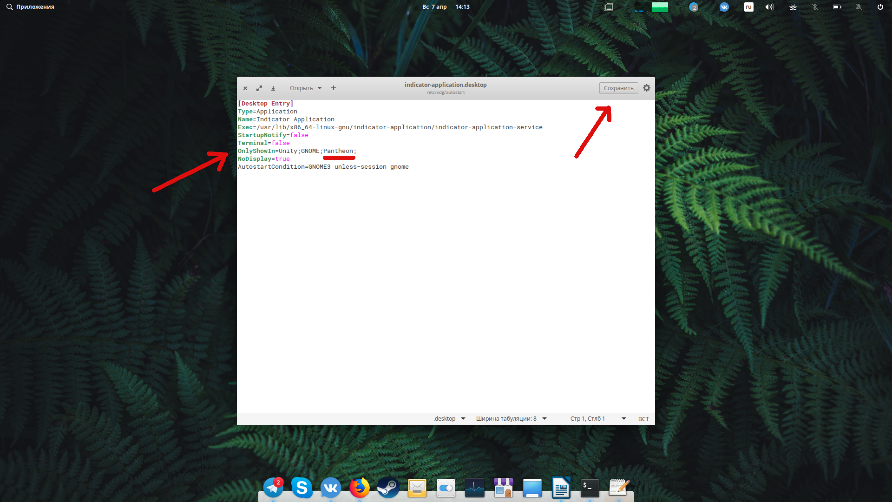Click the date and time Вс 7 апр 14:13
The width and height of the screenshot is (892, 502).
tap(446, 7)
